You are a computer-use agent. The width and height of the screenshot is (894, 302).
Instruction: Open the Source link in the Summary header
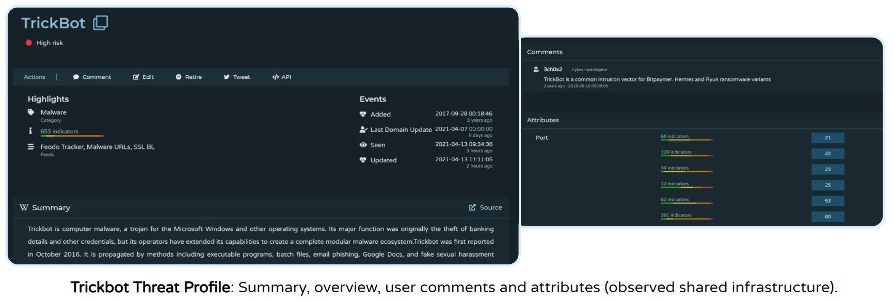pyautogui.click(x=485, y=207)
